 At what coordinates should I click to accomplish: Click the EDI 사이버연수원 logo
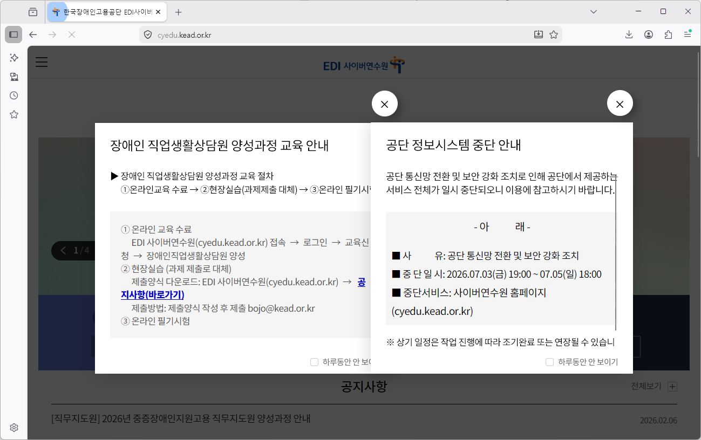pyautogui.click(x=364, y=65)
